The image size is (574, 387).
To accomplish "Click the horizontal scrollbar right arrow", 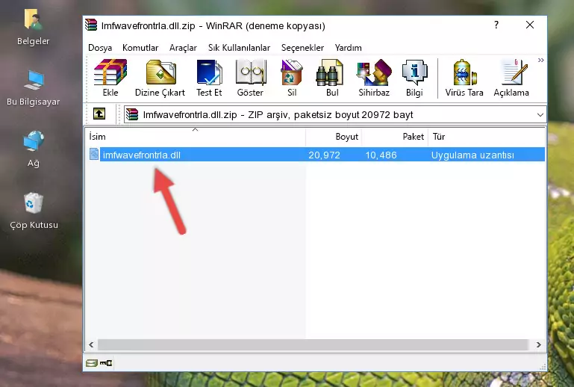I will (538, 344).
